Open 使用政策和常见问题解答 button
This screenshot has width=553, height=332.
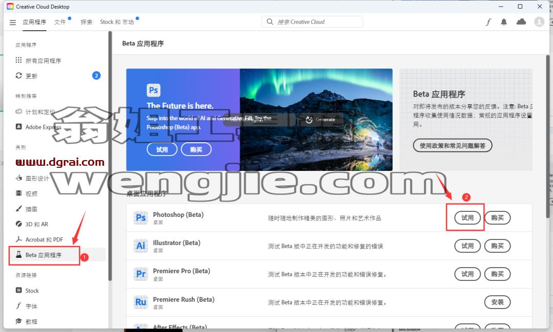point(453,146)
